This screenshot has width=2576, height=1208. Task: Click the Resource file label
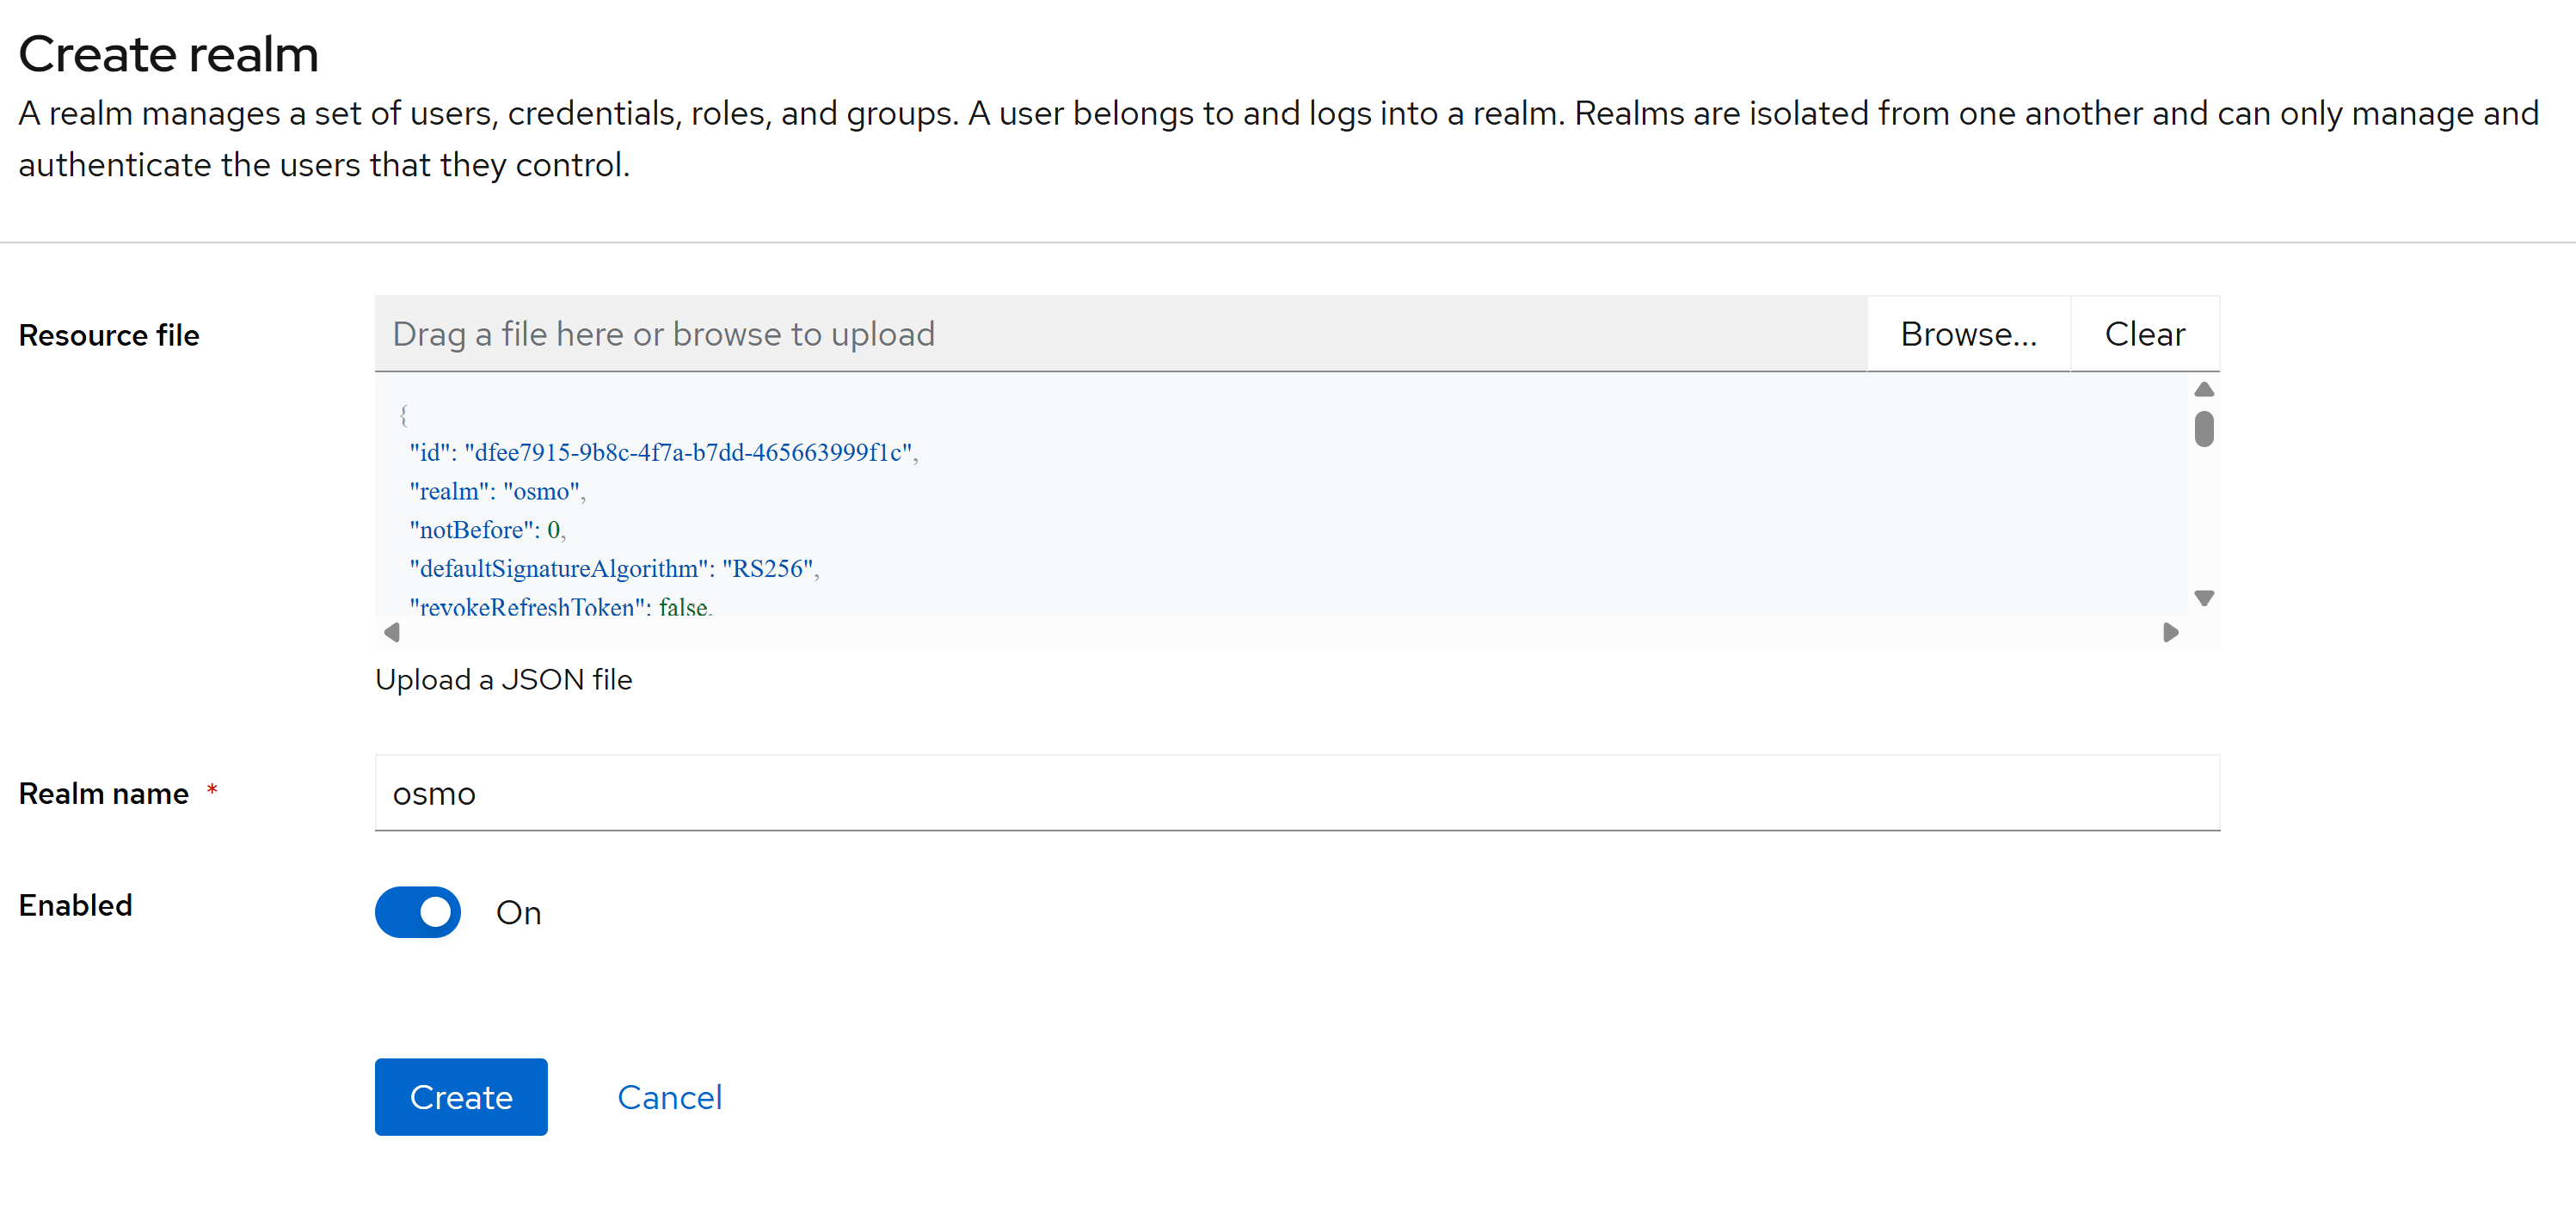(109, 336)
